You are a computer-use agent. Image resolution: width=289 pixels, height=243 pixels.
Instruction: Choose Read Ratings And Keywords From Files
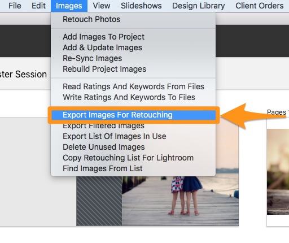coord(133,86)
